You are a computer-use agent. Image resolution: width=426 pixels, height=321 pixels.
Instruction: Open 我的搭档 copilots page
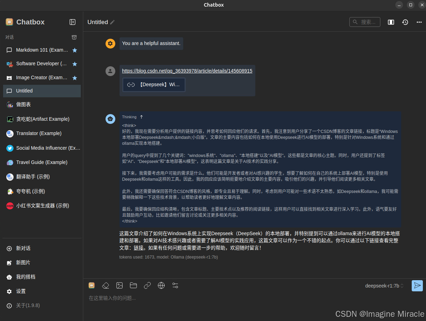(x=42, y=277)
